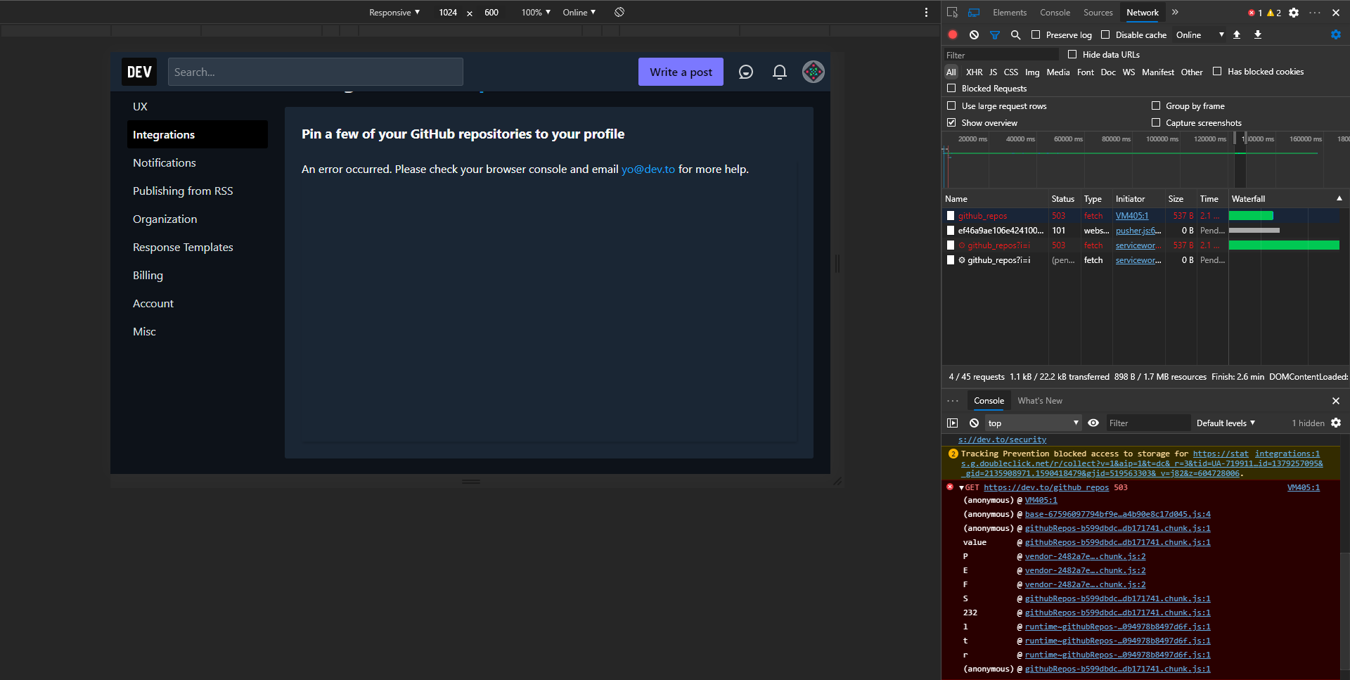1350x680 pixels.
Task: Open the network filter bar funnel icon
Action: [x=994, y=34]
